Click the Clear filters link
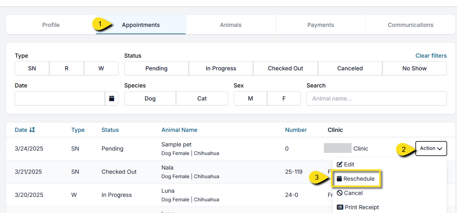This screenshot has height=213, width=457. pyautogui.click(x=431, y=56)
